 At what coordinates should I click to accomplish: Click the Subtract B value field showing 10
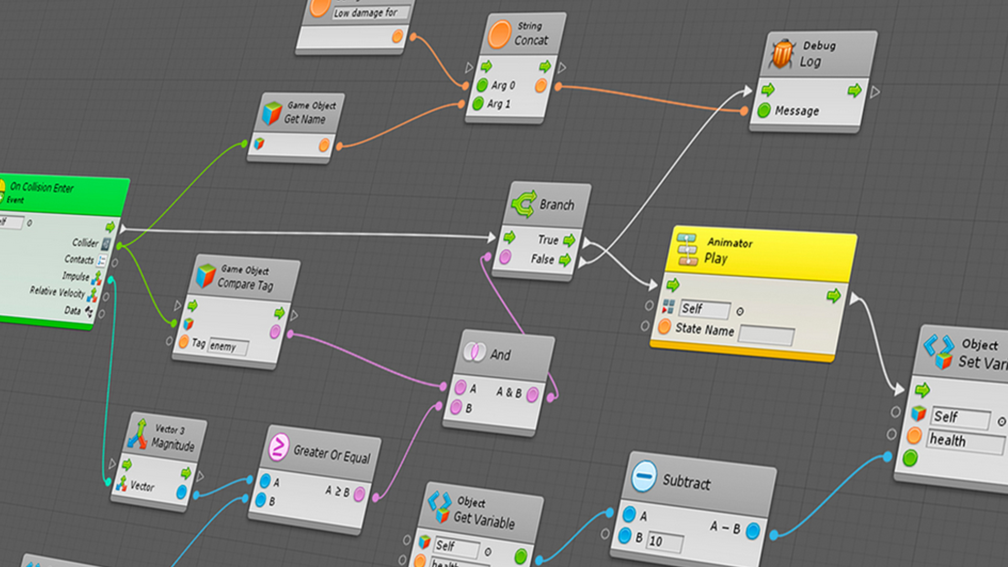[664, 541]
